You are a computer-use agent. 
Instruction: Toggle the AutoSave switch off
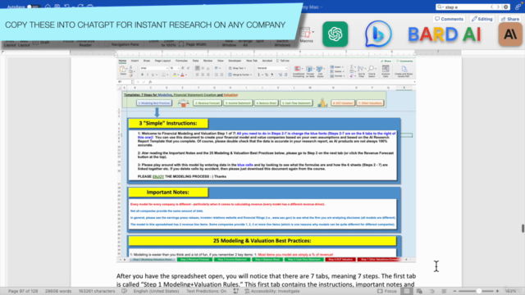[33, 7]
